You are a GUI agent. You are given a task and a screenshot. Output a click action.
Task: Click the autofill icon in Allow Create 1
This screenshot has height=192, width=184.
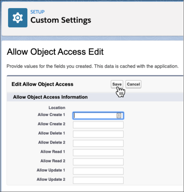tap(119, 116)
